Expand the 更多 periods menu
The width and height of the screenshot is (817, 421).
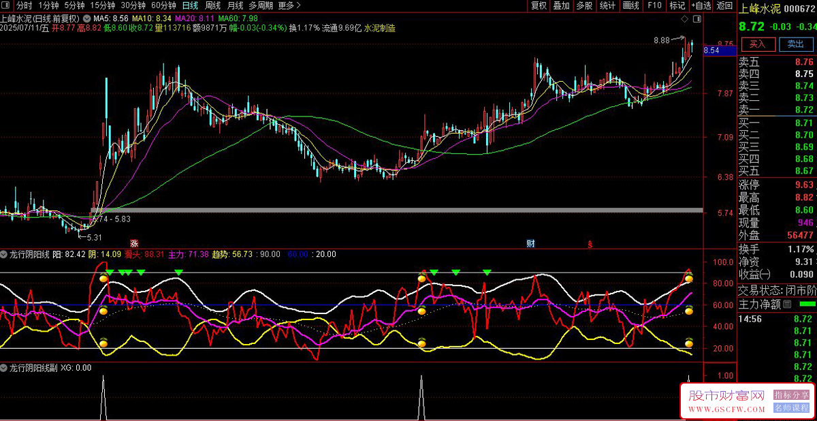click(x=289, y=5)
